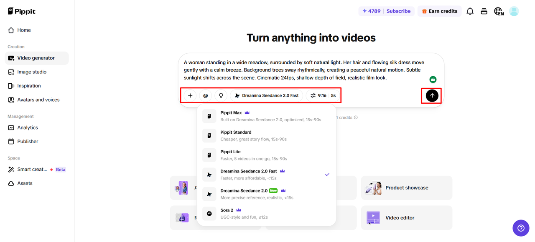Open Image studio
The image size is (535, 242).
[x=37, y=72]
